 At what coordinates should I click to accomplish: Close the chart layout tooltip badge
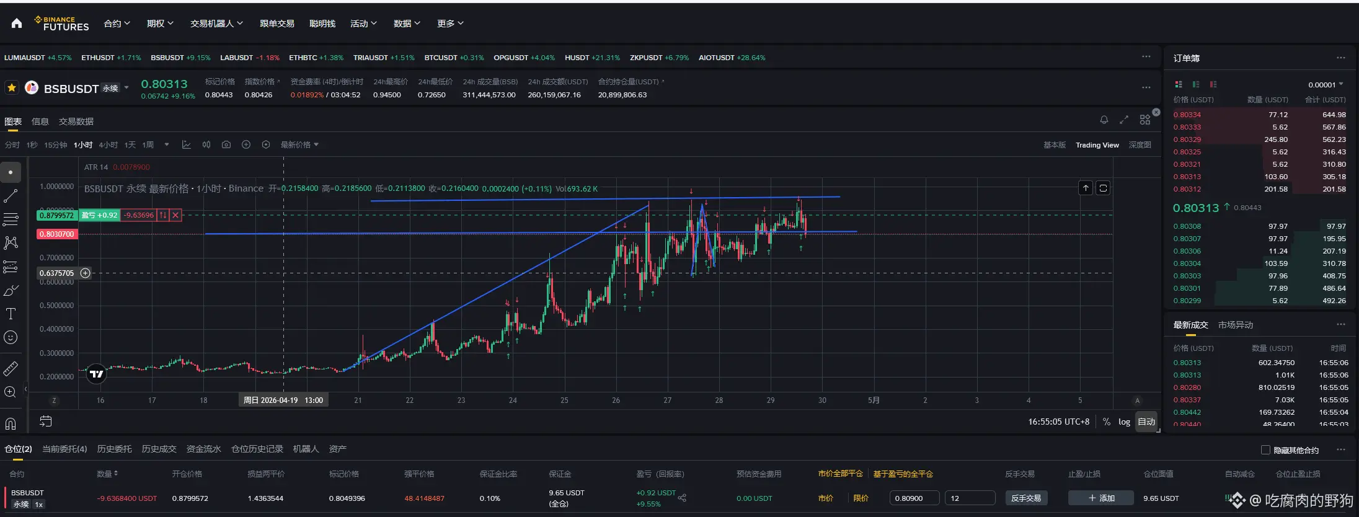1156,112
